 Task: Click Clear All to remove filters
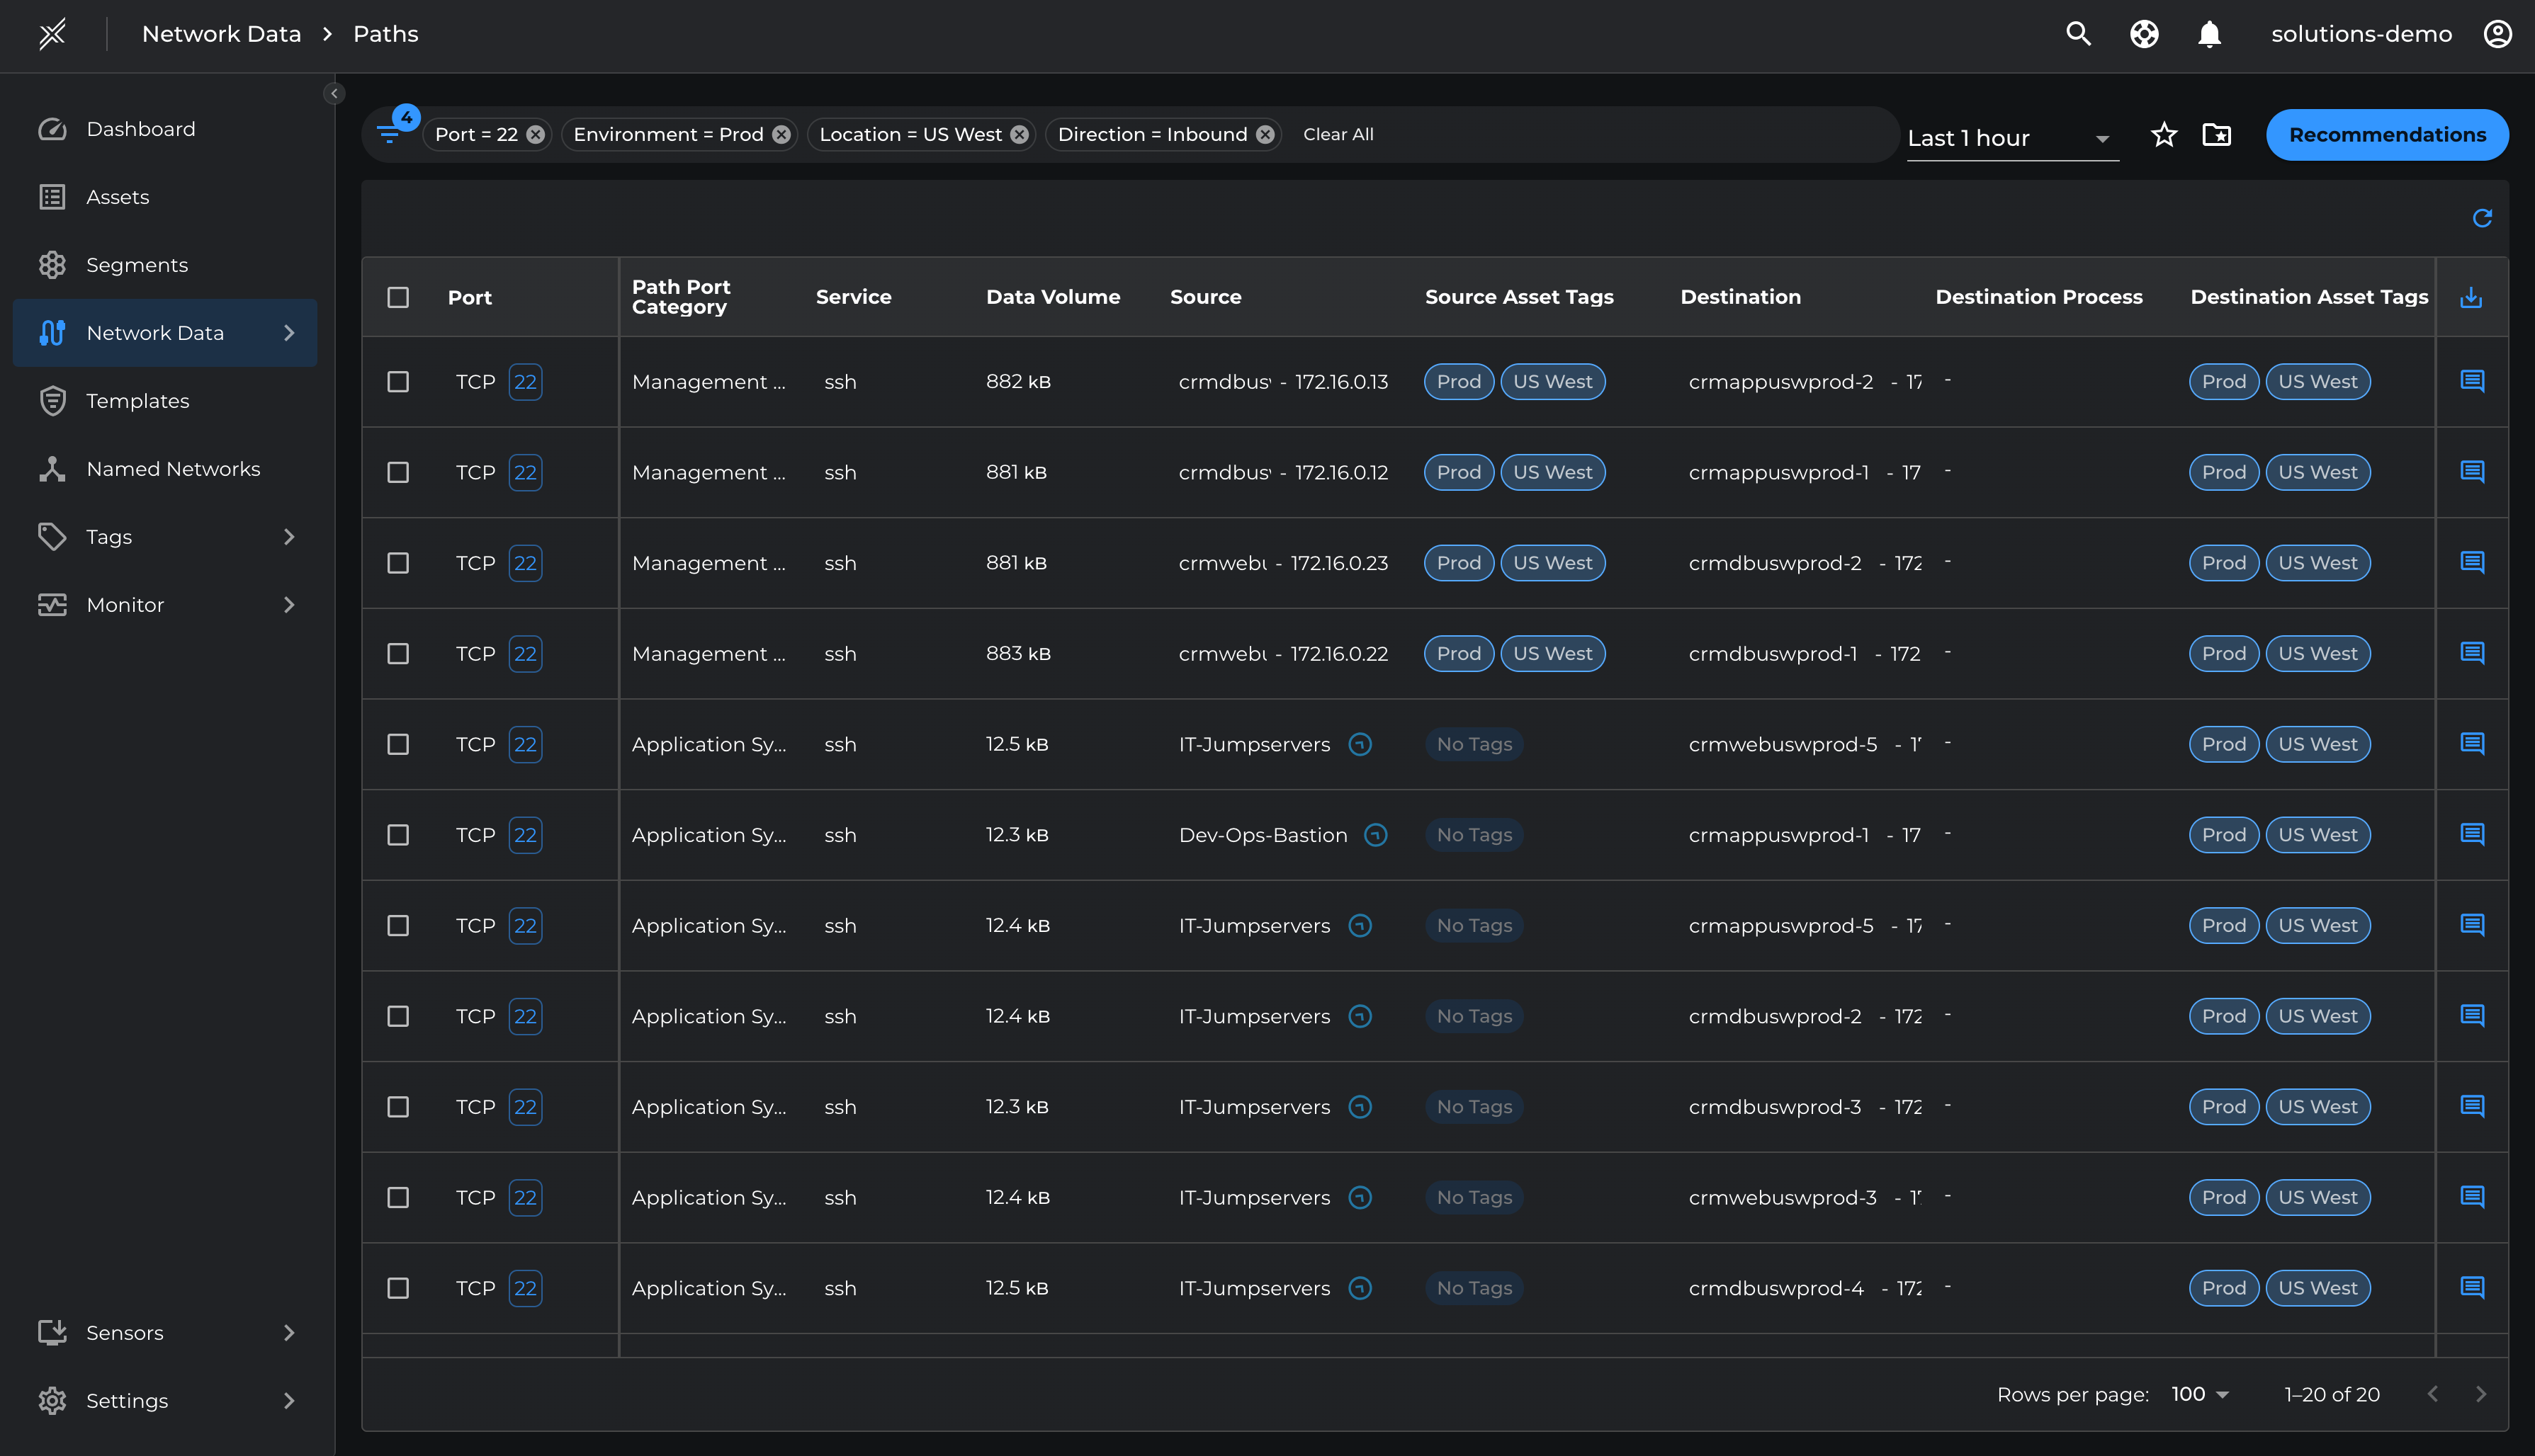[x=1338, y=133]
